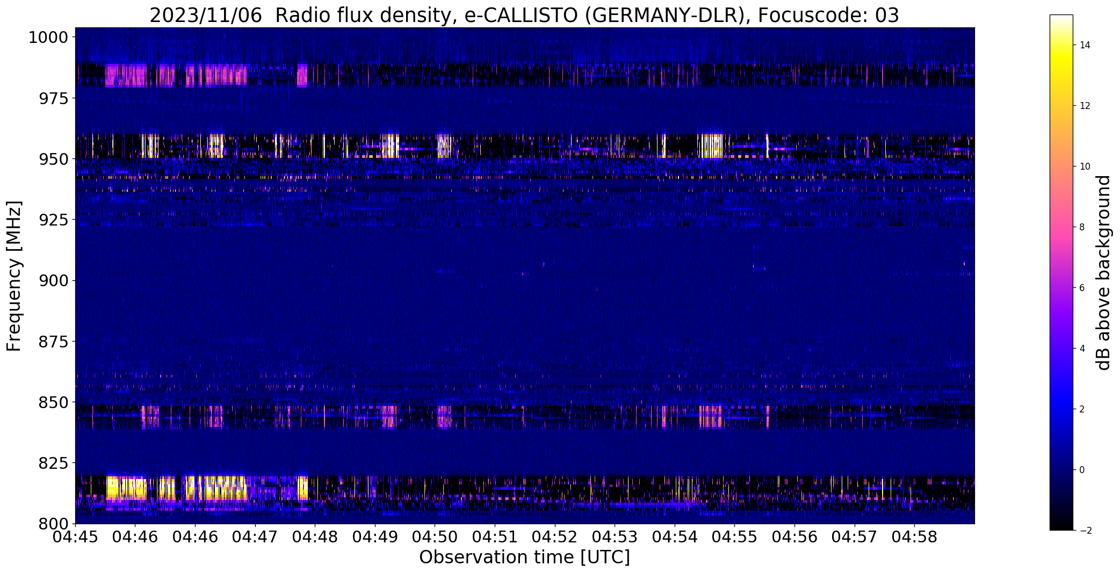Screen dimensions: 1120x573
Task: Select the 800 MHz frequency tick label
Action: pyautogui.click(x=53, y=524)
